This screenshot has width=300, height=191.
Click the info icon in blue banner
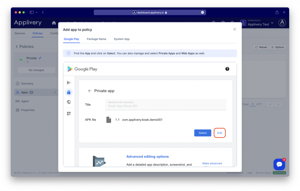pos(68,53)
